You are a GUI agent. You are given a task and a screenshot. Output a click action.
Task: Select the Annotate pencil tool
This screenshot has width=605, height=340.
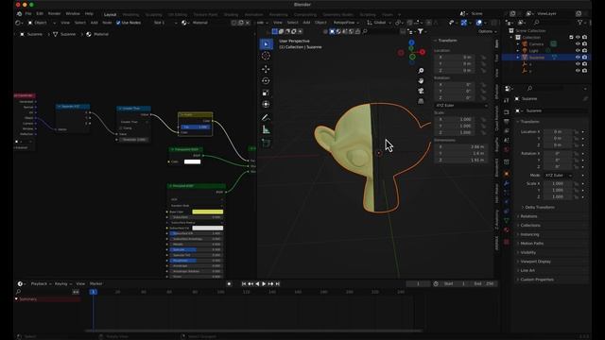click(266, 117)
